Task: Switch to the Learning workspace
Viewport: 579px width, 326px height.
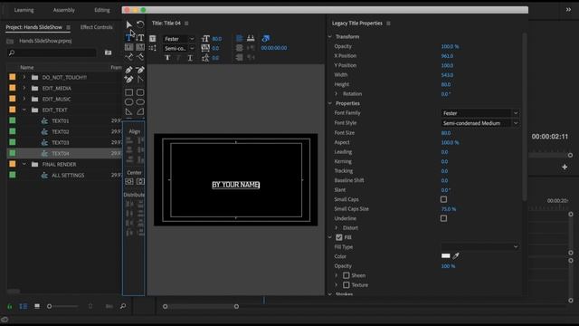Action: tap(24, 10)
